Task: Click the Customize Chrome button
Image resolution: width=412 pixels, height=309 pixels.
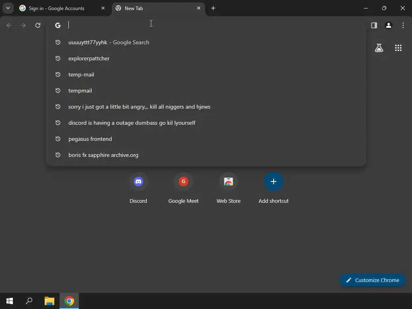Action: coord(372,280)
